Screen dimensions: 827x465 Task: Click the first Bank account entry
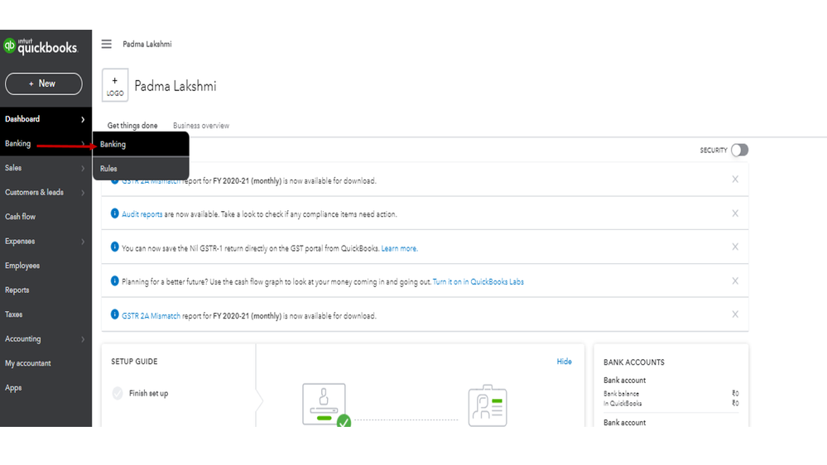624,380
